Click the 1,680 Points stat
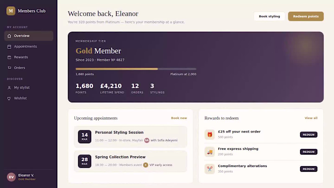334x188 pixels. click(84, 88)
